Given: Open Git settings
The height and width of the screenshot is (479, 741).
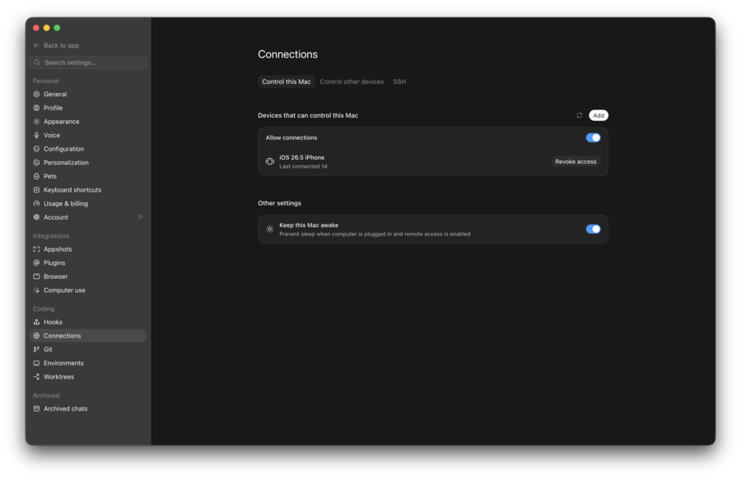Looking at the screenshot, I should [88, 350].
